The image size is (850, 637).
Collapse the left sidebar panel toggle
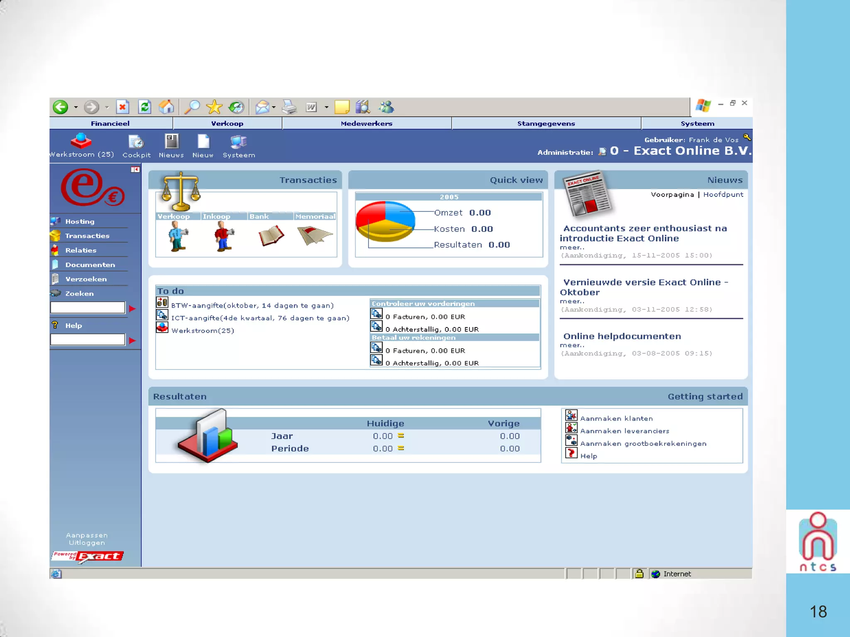click(135, 170)
